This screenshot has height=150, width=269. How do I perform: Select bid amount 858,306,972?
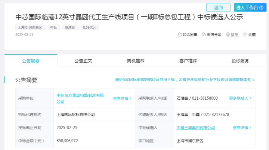tap(67, 141)
